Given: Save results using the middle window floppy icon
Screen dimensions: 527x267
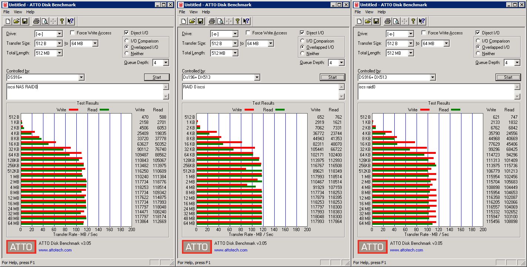Looking at the screenshot, I should click(200, 21).
